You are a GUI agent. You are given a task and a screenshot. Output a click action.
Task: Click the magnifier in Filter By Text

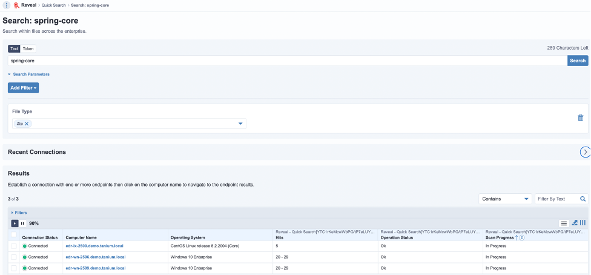point(583,199)
